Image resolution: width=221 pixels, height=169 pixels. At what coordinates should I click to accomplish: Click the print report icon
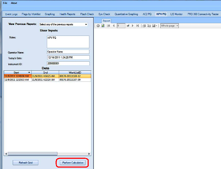click(x=144, y=26)
